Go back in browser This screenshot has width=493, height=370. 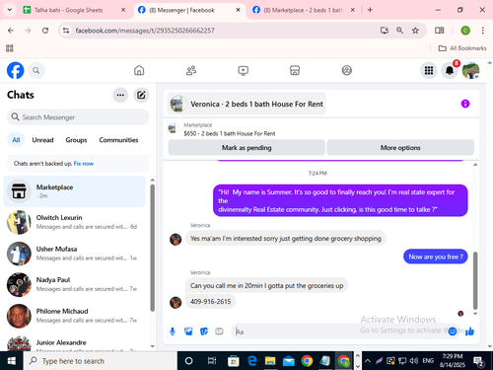point(11,31)
